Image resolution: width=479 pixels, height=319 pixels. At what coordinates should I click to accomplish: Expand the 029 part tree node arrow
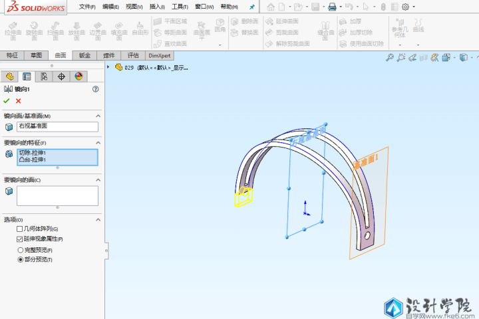click(108, 67)
